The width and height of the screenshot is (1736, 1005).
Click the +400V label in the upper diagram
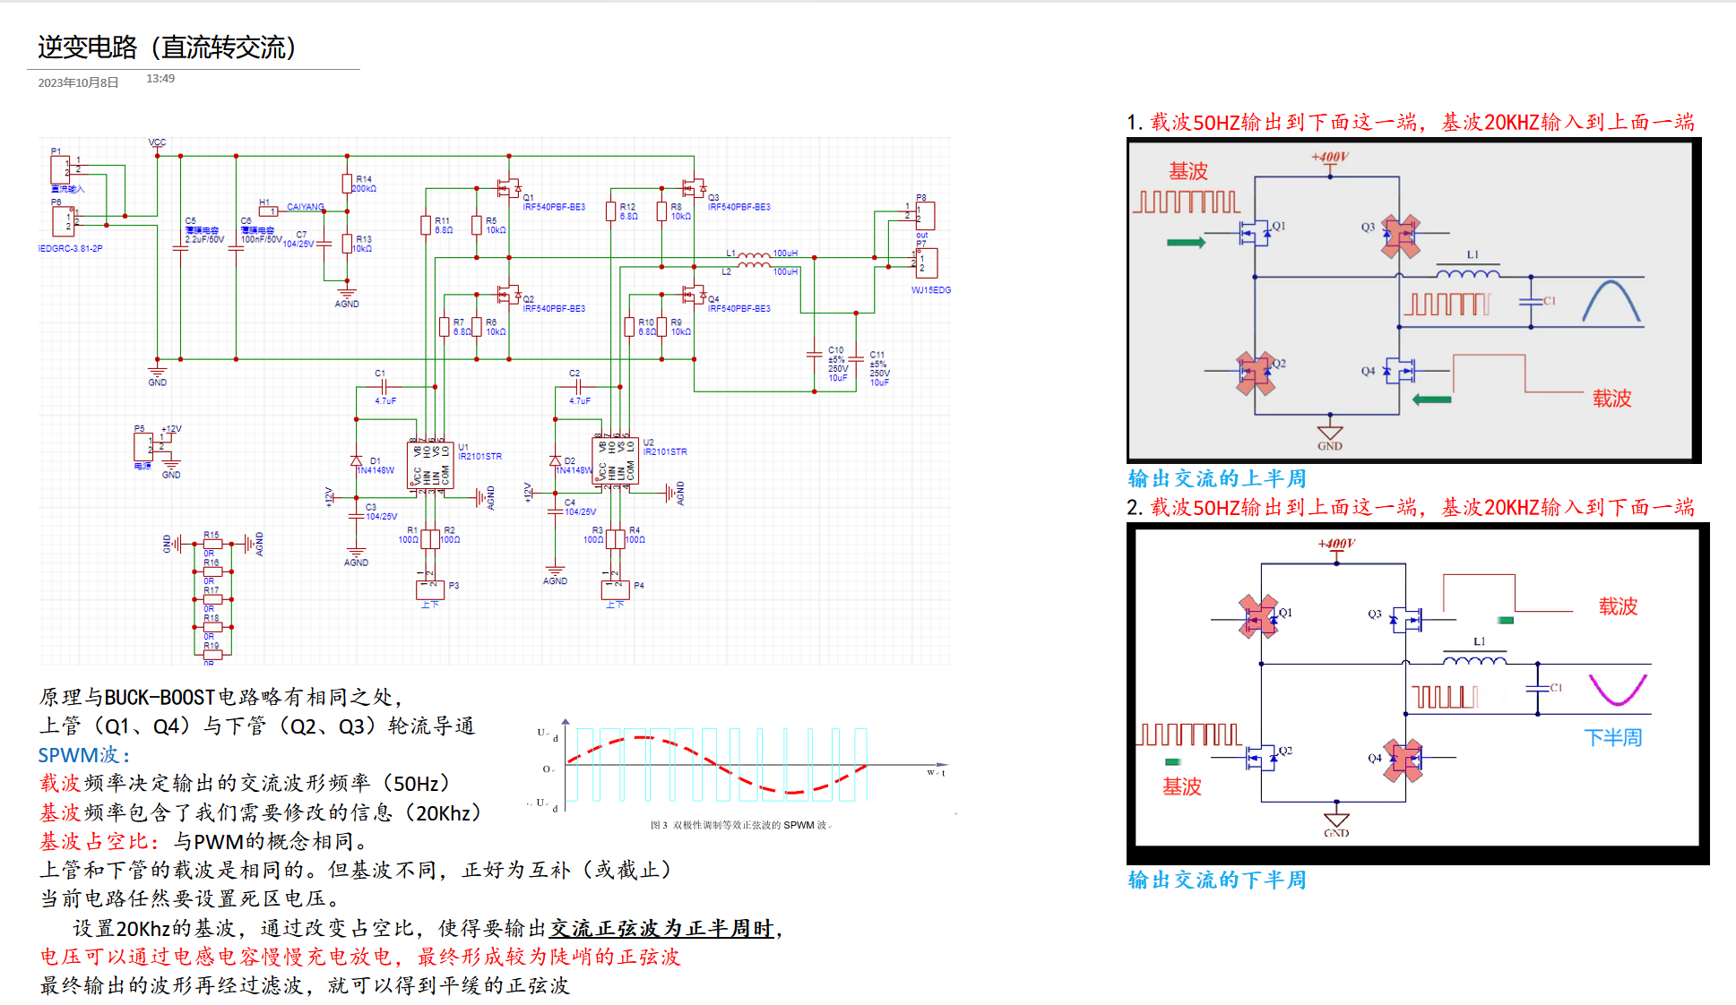(1330, 157)
